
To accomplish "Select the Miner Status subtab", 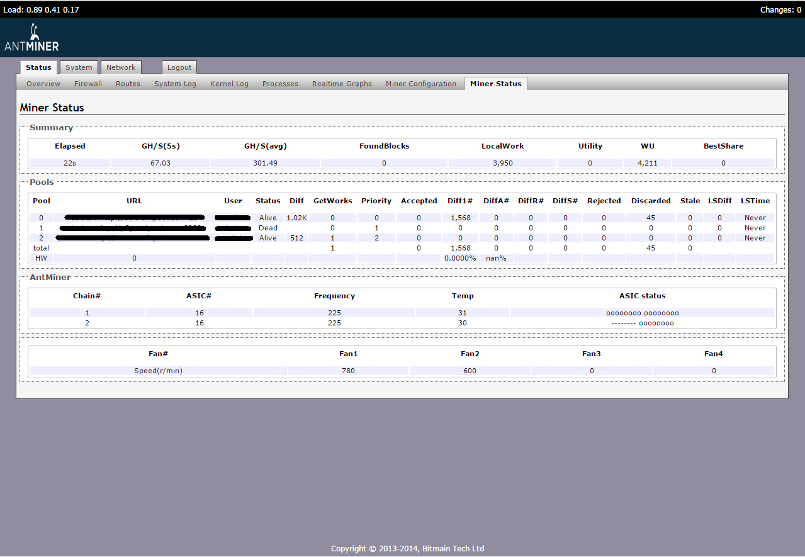I will click(496, 84).
